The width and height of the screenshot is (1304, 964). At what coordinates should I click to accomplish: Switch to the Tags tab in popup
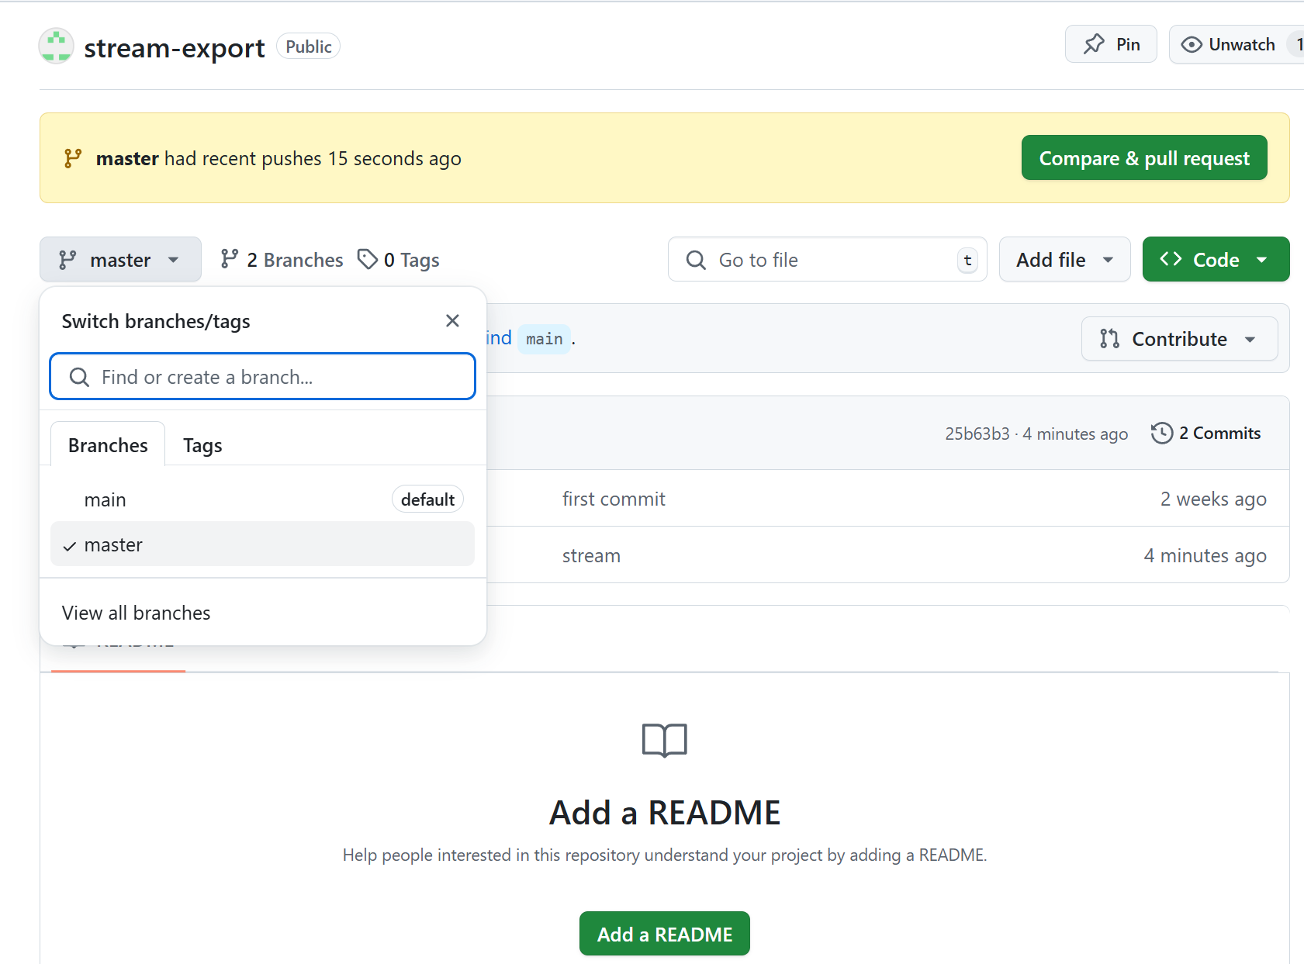coord(202,445)
